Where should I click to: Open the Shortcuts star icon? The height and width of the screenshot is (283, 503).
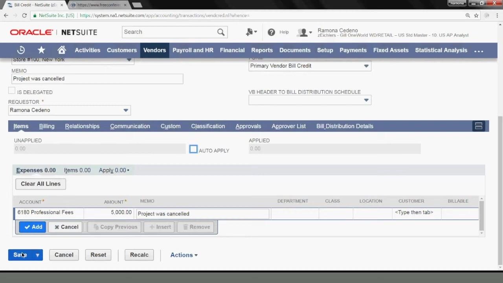(x=41, y=50)
